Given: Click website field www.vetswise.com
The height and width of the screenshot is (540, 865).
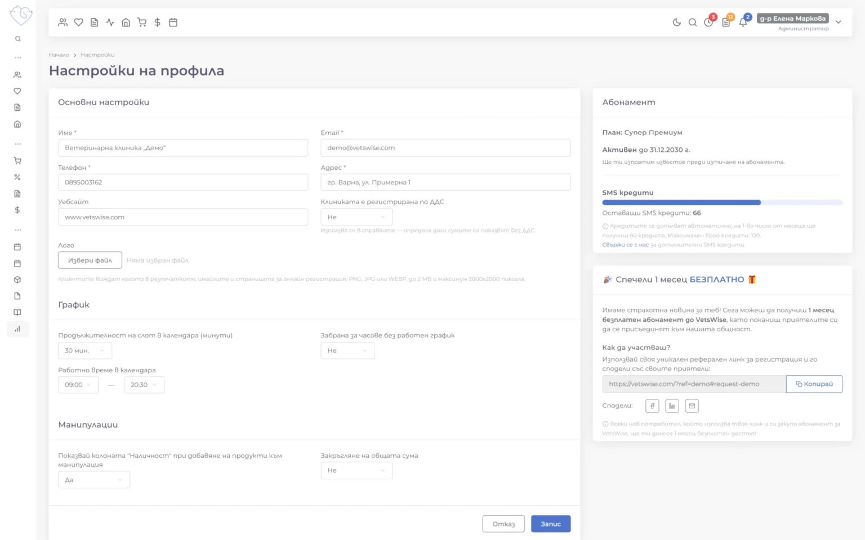Looking at the screenshot, I should pos(183,217).
